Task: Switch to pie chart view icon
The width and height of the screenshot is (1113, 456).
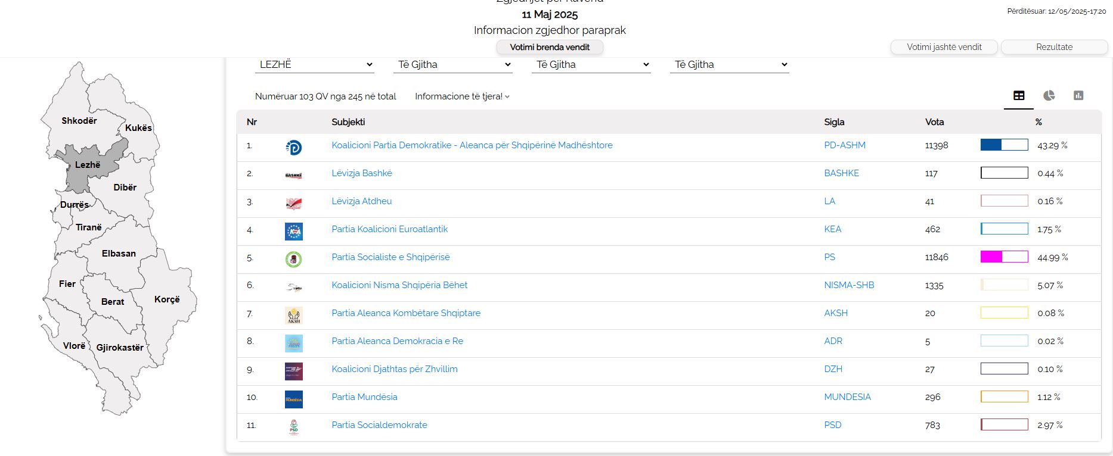Action: click(1049, 96)
